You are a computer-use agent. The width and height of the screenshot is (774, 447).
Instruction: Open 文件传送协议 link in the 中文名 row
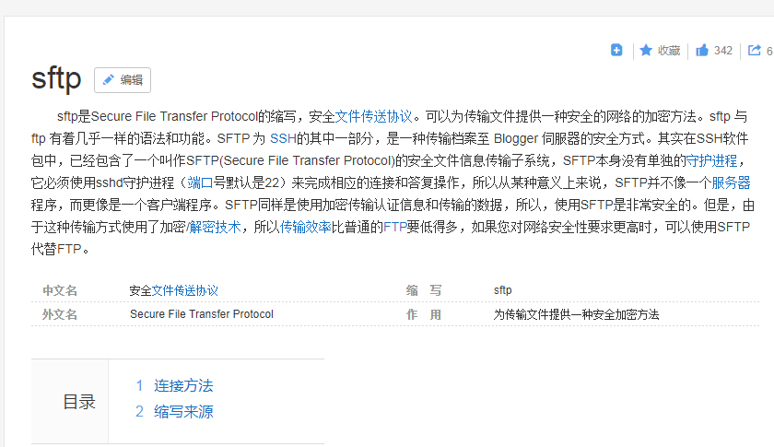(184, 290)
